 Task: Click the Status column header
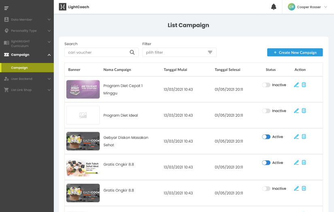tap(270, 70)
